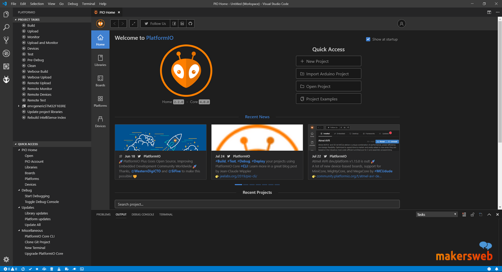
Task: Click the Build checkmark in status bar
Action: 30,269
